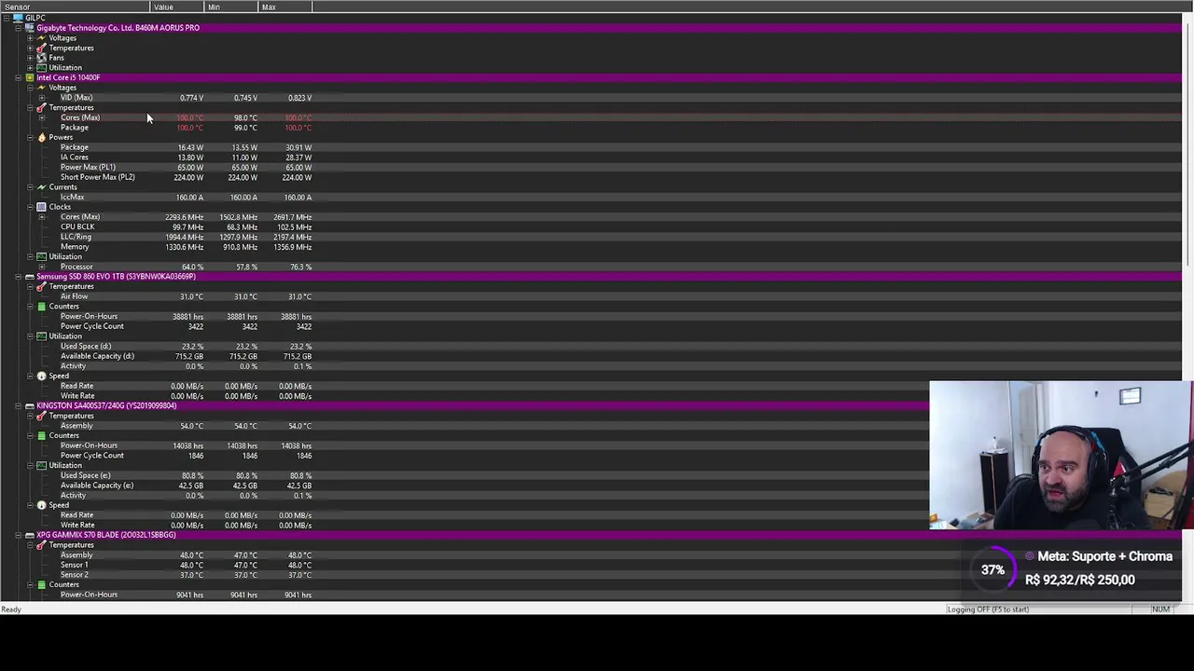
Task: Select the 'Used Space (d:)' row
Action: tap(86, 347)
